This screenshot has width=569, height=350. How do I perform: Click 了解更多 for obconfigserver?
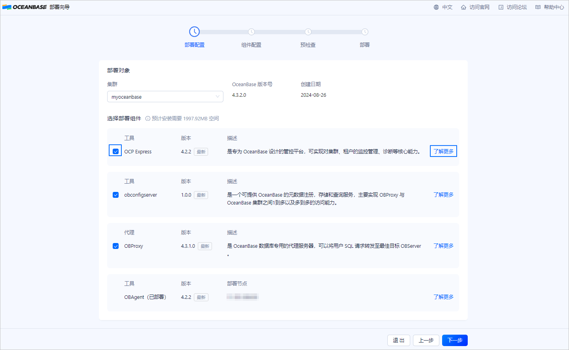click(443, 195)
